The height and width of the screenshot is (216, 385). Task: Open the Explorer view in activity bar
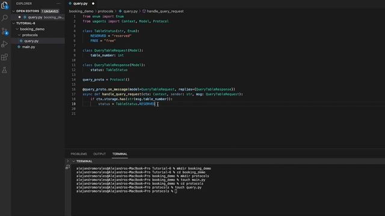coord(4,5)
